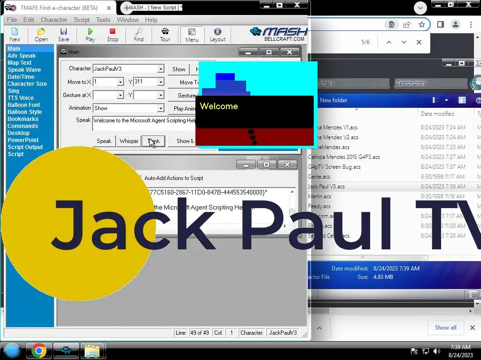The image size is (481, 360).
Task: Play the script with the green Play icon
Action: (x=90, y=35)
